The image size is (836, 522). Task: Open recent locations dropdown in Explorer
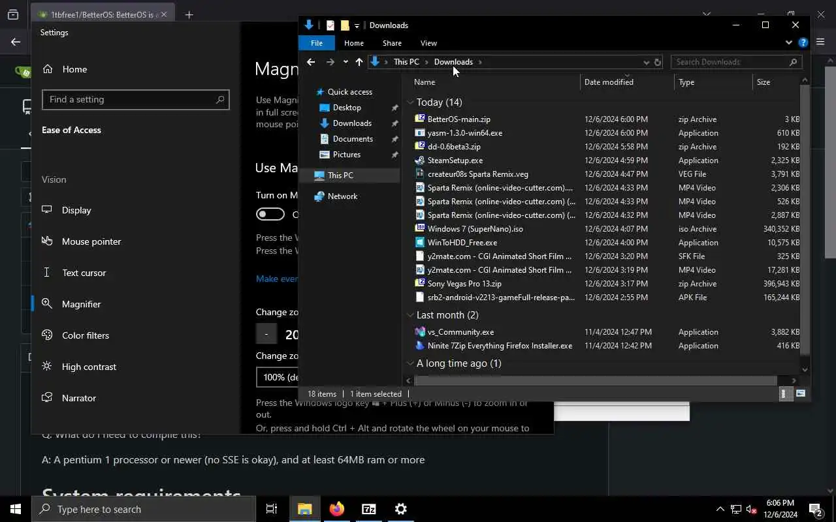tap(346, 62)
